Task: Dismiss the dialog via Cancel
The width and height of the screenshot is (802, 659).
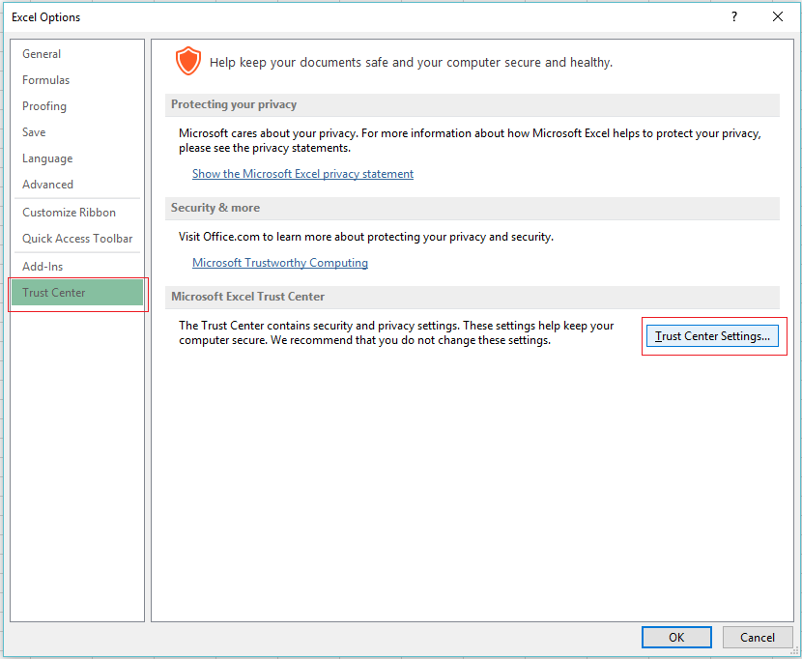Action: 758,637
